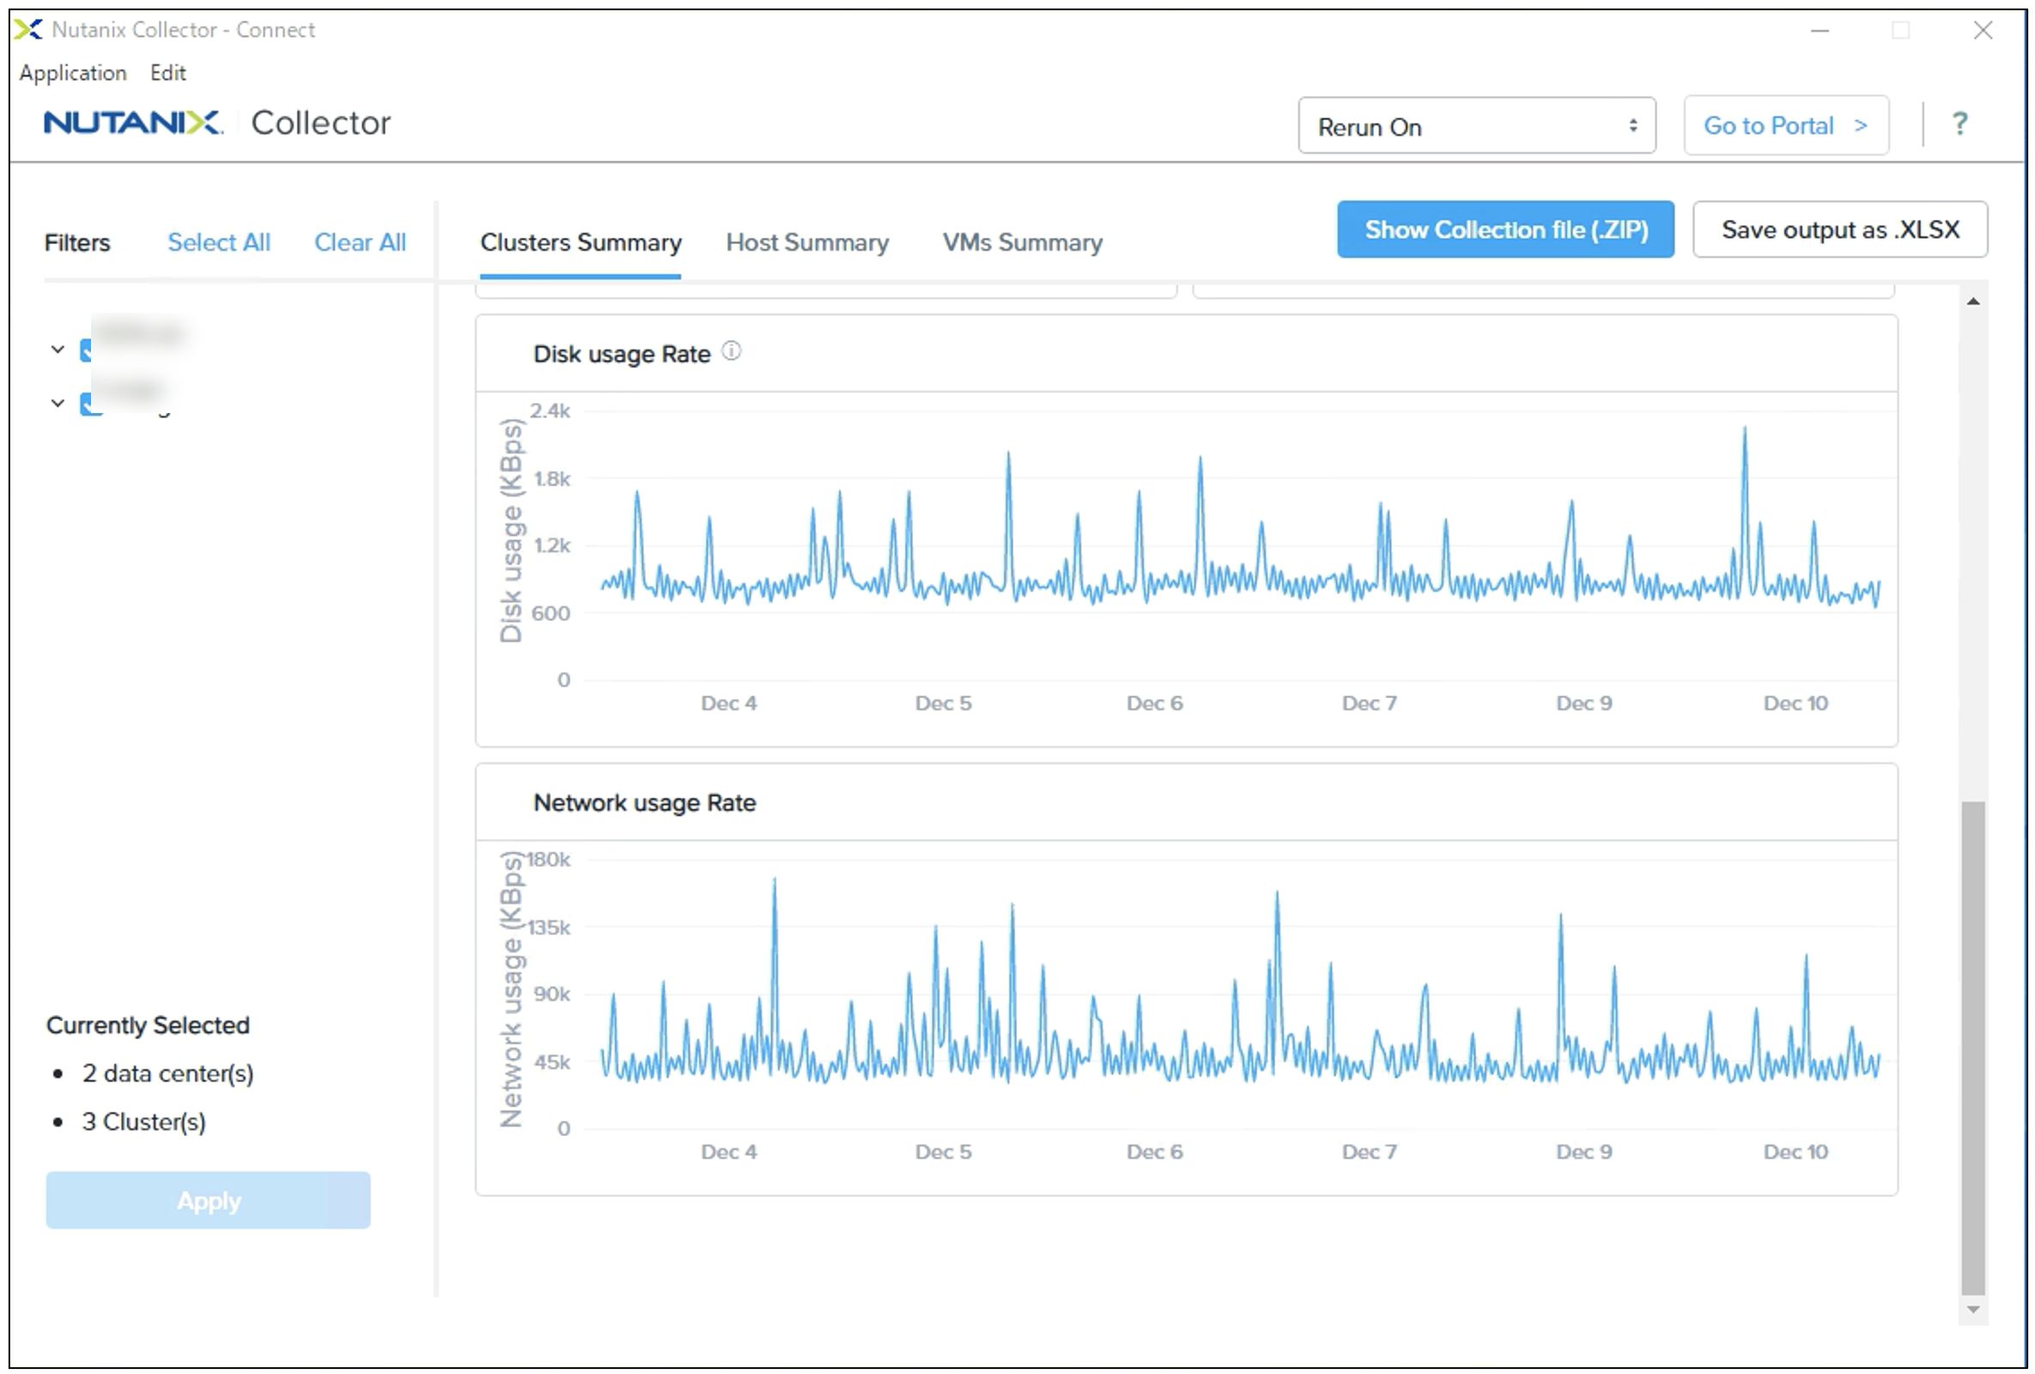Click Go to Portal button

click(1785, 125)
